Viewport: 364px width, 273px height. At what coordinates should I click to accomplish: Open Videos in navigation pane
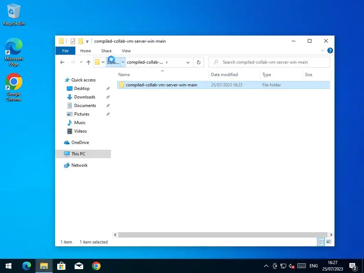tap(80, 131)
